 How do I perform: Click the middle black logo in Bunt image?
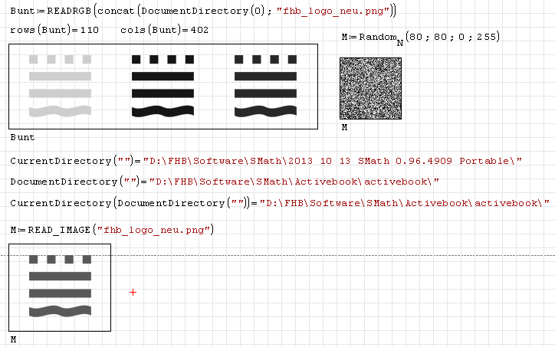tap(163, 85)
